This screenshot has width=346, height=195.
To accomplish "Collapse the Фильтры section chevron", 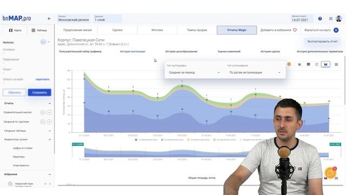I will (49, 42).
